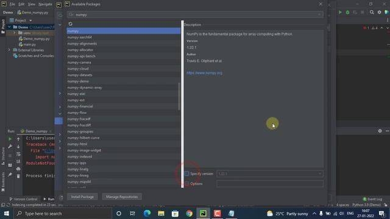Click the red error indicator in editor
The height and width of the screenshot is (219, 390).
click(x=366, y=28)
